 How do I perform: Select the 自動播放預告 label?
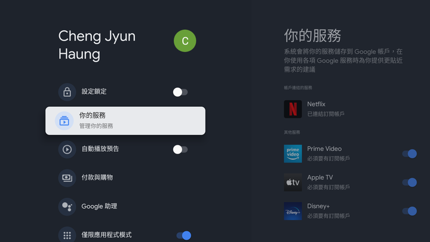tap(100, 149)
